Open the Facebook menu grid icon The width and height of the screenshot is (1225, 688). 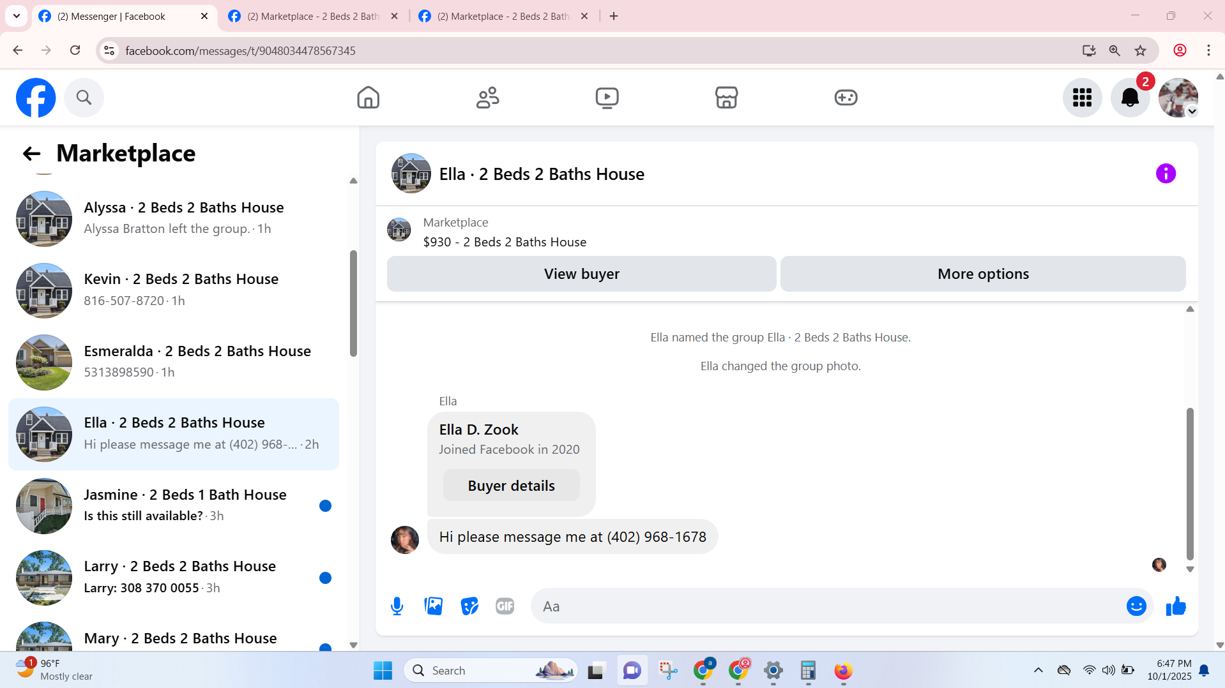[x=1082, y=98]
